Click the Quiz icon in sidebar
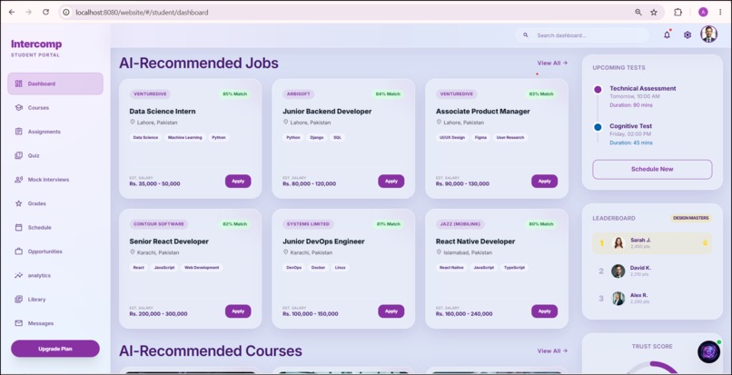The height and width of the screenshot is (375, 732). (x=19, y=155)
